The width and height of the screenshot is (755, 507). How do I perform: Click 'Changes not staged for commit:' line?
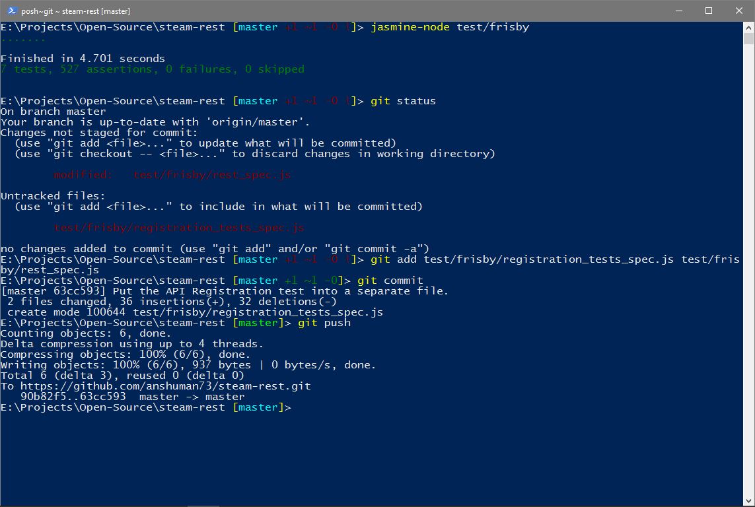tap(99, 133)
